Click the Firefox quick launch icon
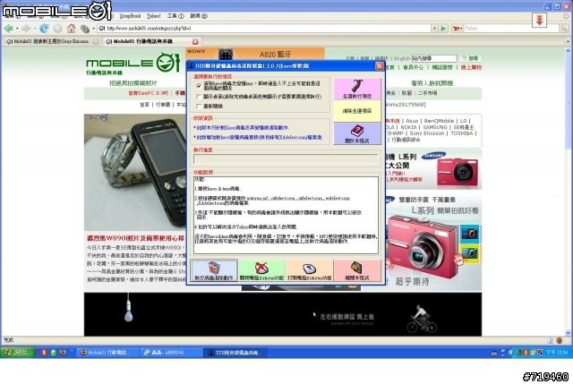The image size is (573, 384). click(63, 353)
